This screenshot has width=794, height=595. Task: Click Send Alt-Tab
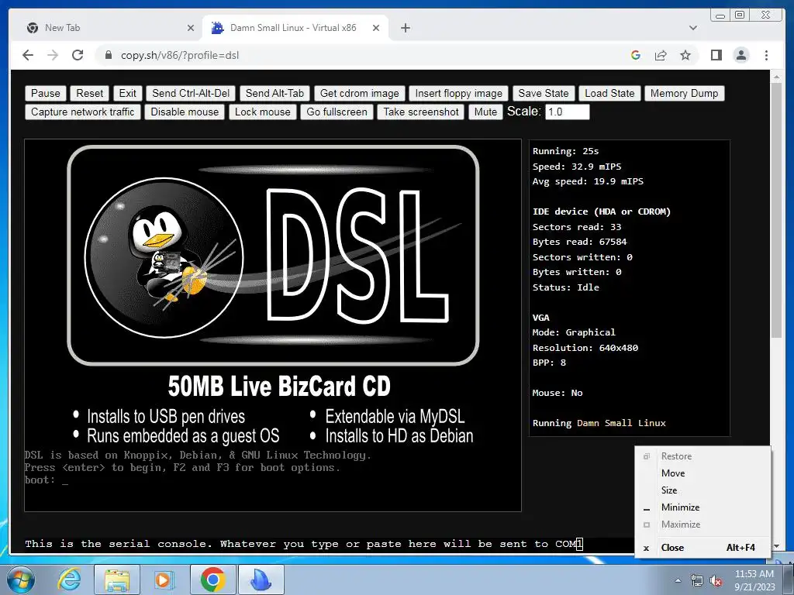[274, 93]
